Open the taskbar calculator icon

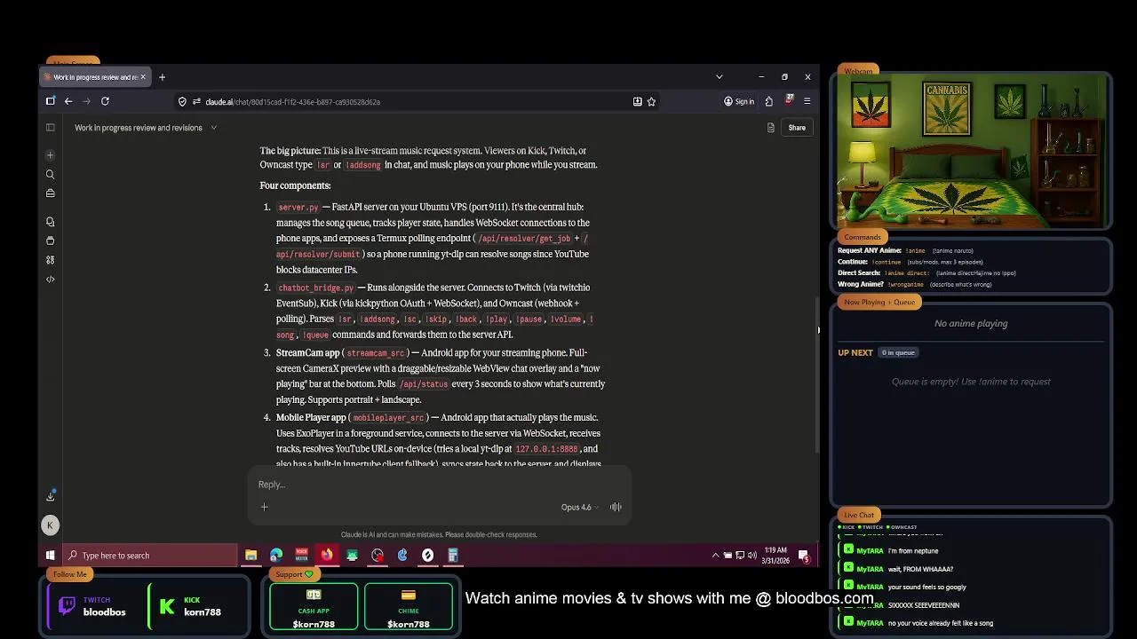tap(453, 556)
